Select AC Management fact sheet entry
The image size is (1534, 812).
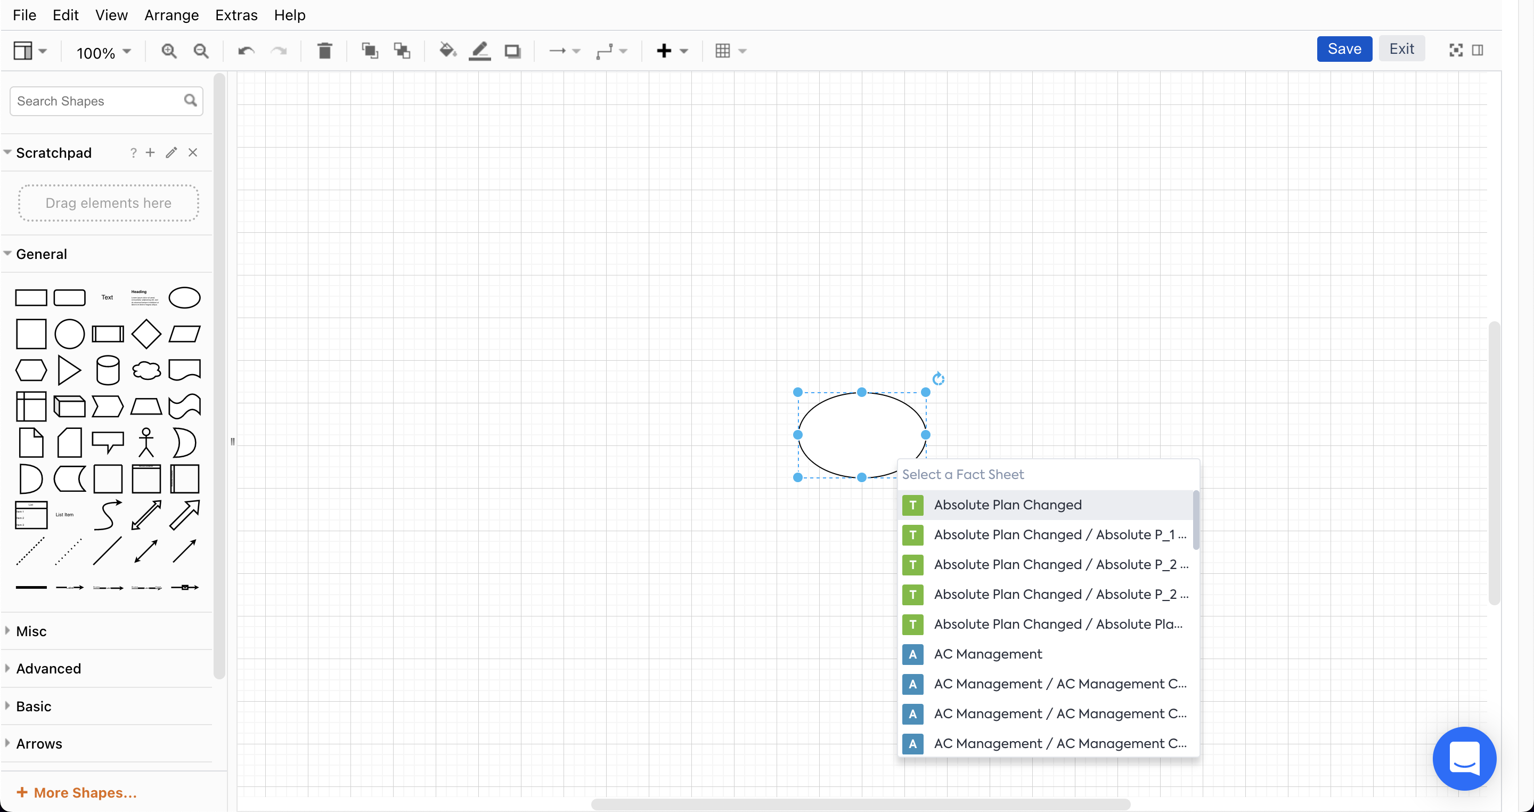tap(988, 654)
